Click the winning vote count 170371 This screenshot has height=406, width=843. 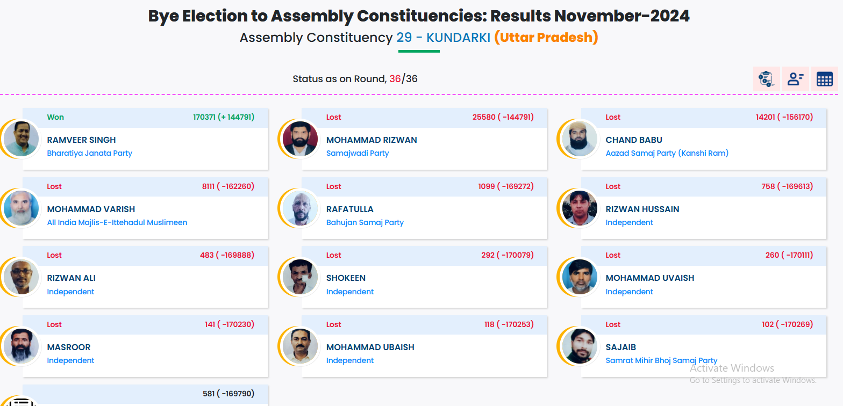coord(204,117)
